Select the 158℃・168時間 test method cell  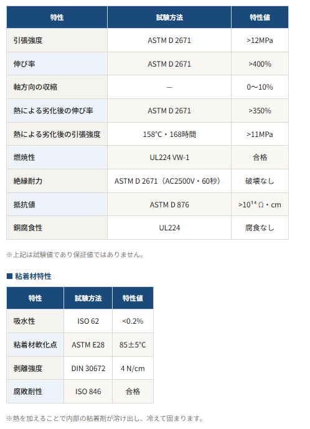pos(169,134)
